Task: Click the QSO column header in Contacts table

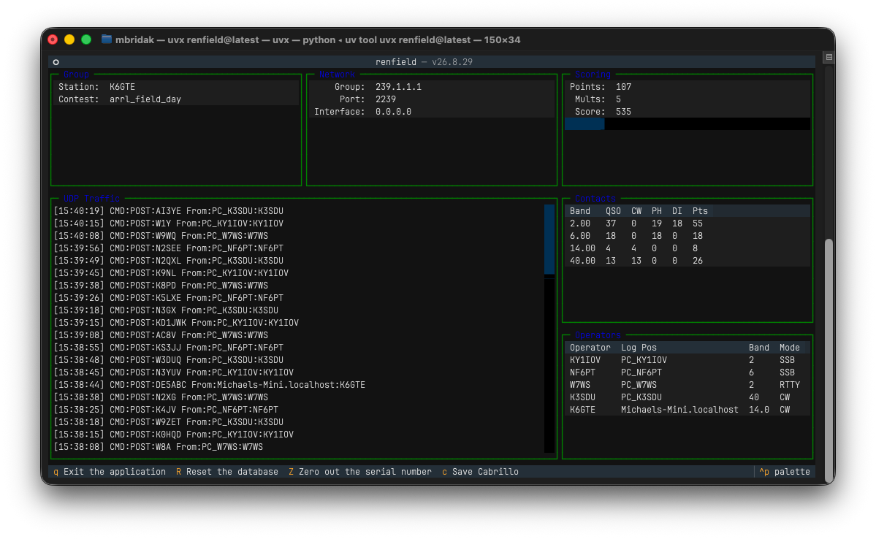Action: pos(613,211)
